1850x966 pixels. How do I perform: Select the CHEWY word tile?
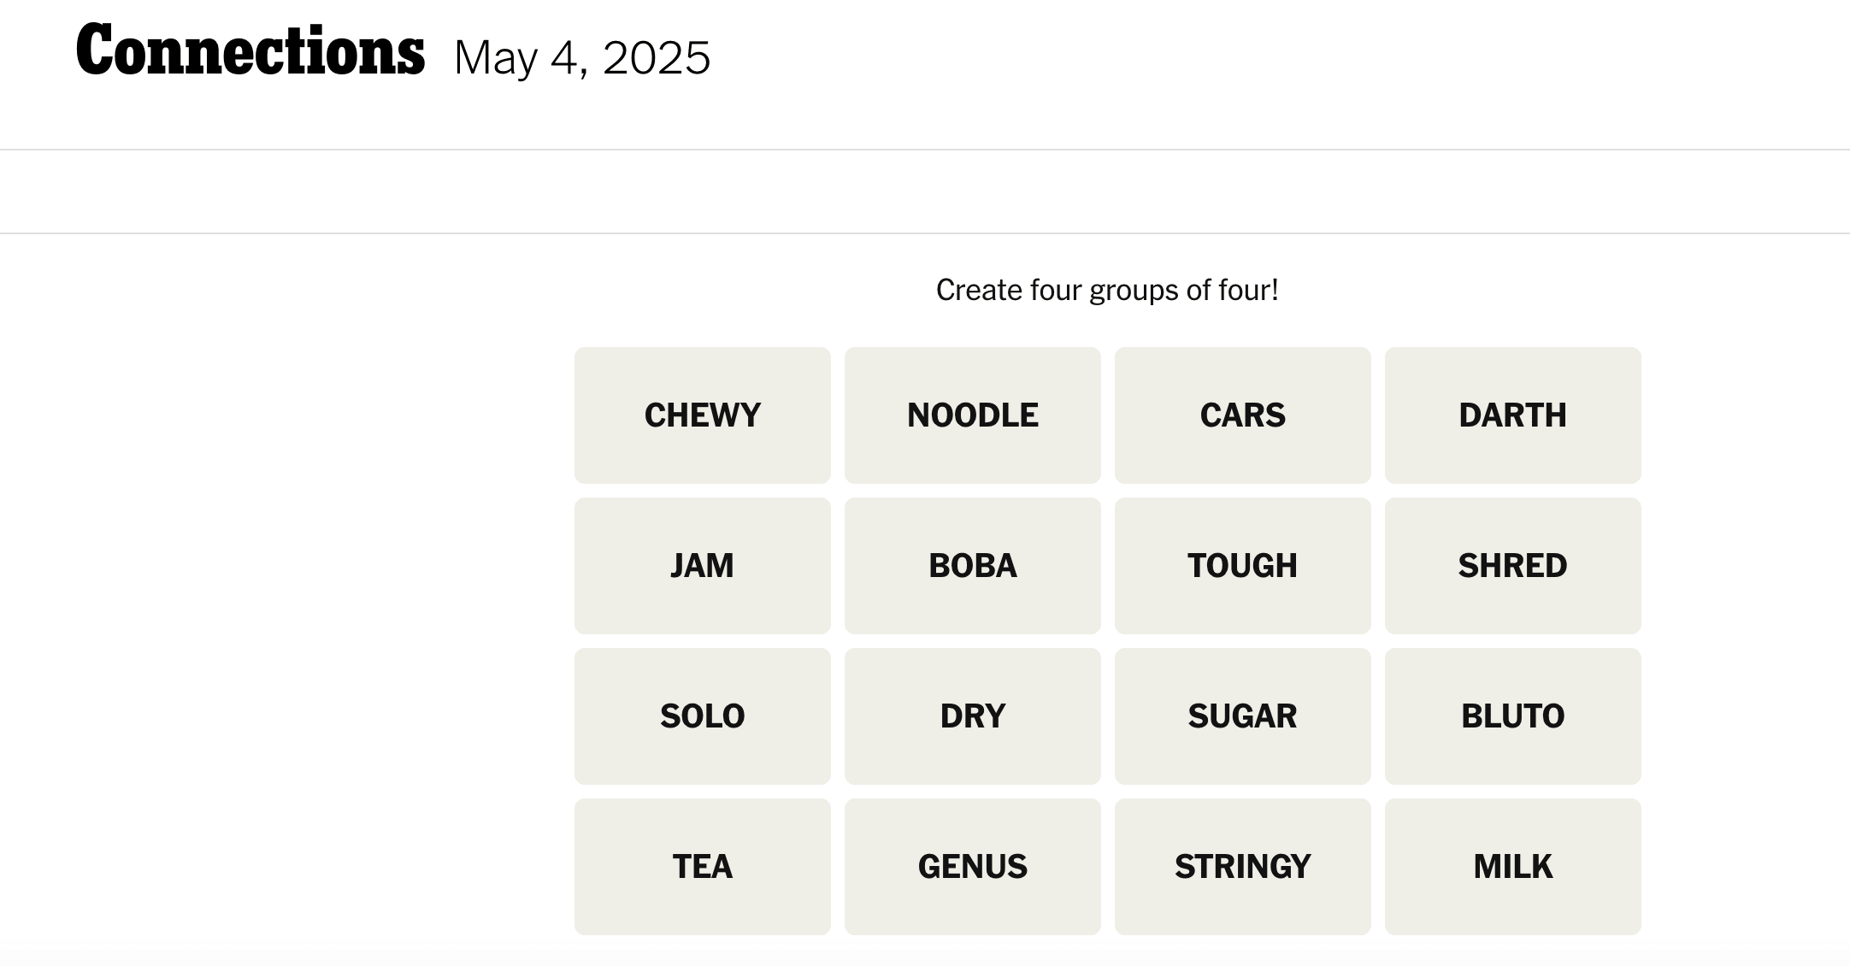(x=702, y=415)
